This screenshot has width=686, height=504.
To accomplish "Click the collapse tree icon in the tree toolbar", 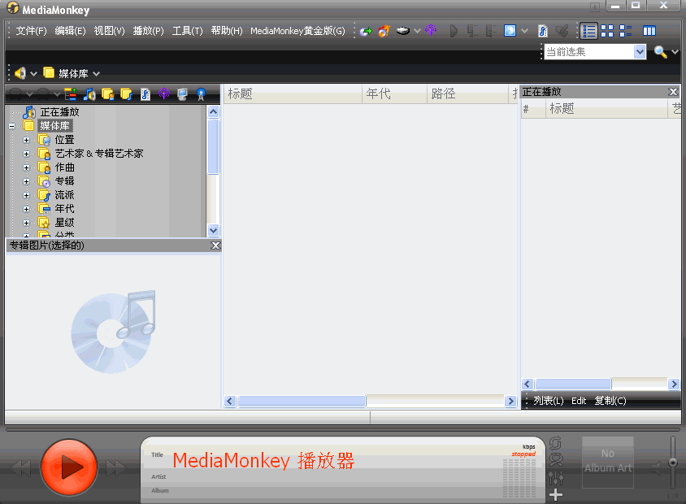I will coord(71,94).
